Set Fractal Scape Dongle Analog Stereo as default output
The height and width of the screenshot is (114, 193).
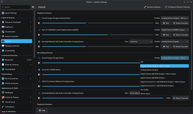pos(39,18)
